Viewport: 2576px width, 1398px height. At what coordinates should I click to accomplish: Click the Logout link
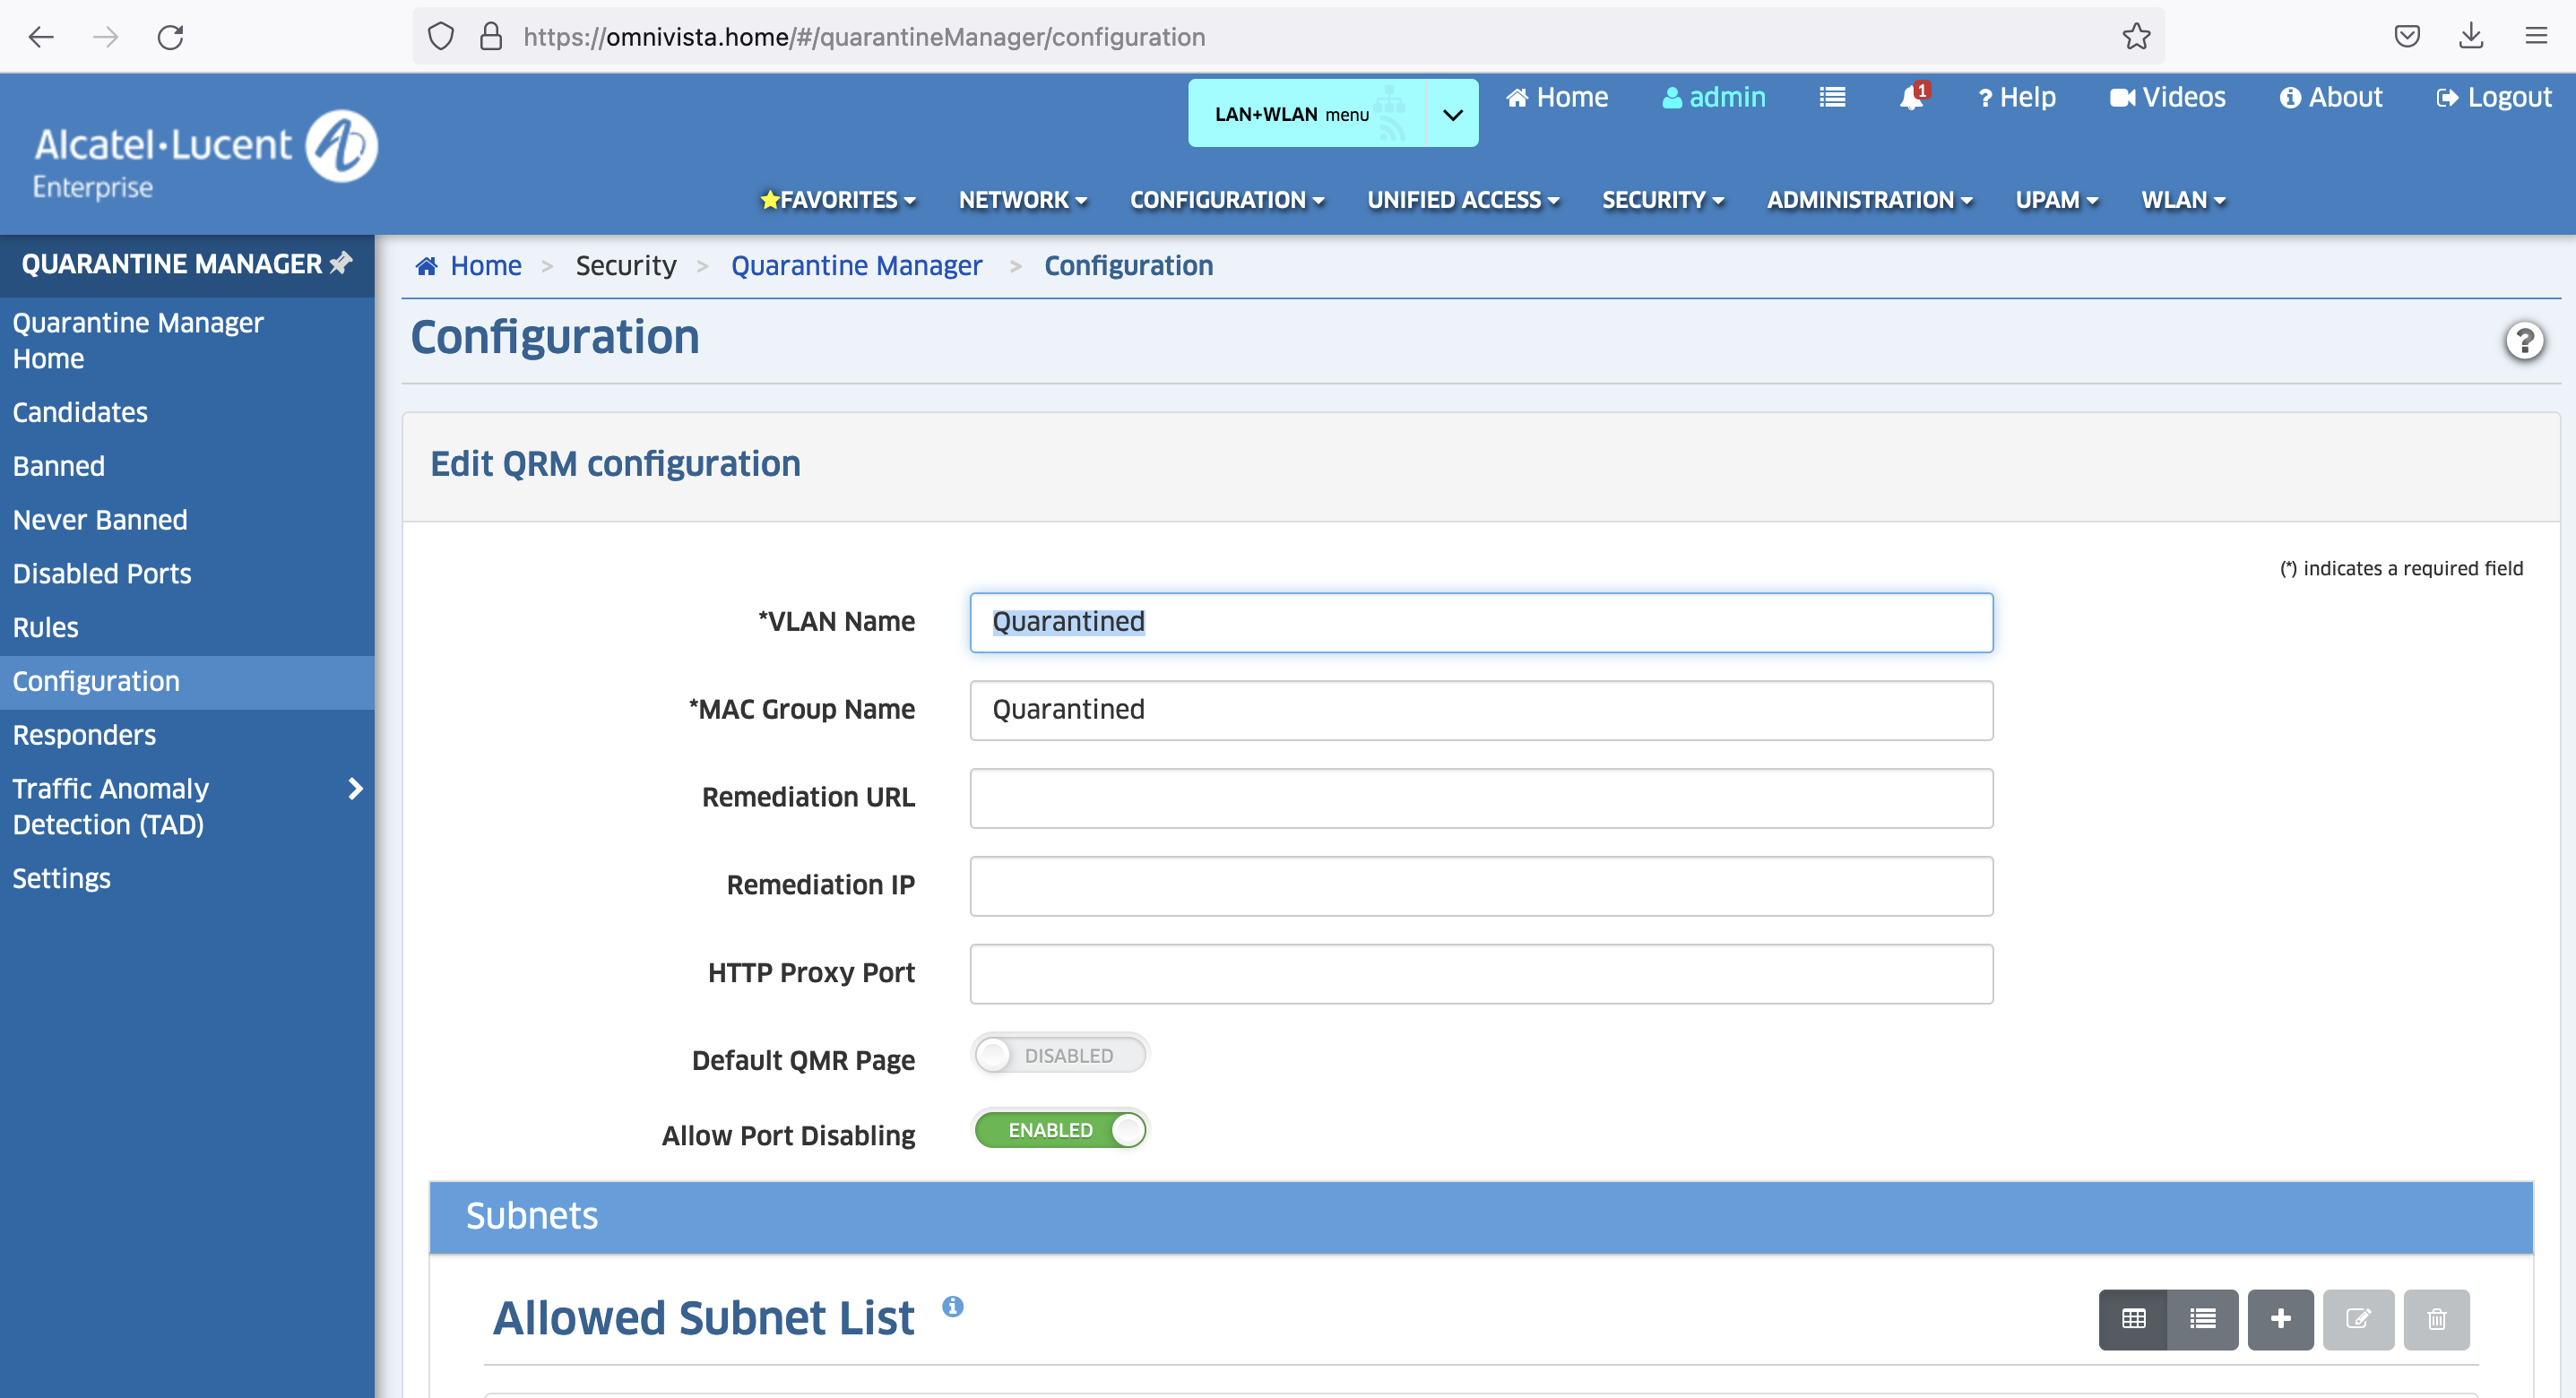(2494, 98)
